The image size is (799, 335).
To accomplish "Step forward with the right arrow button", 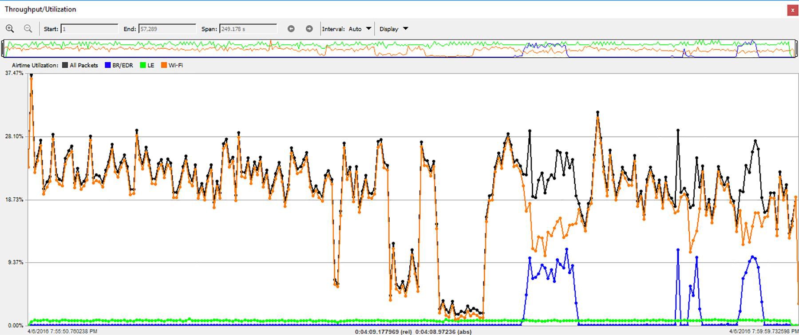I will pyautogui.click(x=309, y=29).
